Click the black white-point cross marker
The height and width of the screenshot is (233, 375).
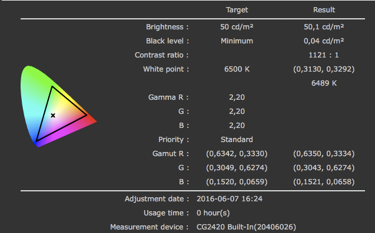click(53, 116)
